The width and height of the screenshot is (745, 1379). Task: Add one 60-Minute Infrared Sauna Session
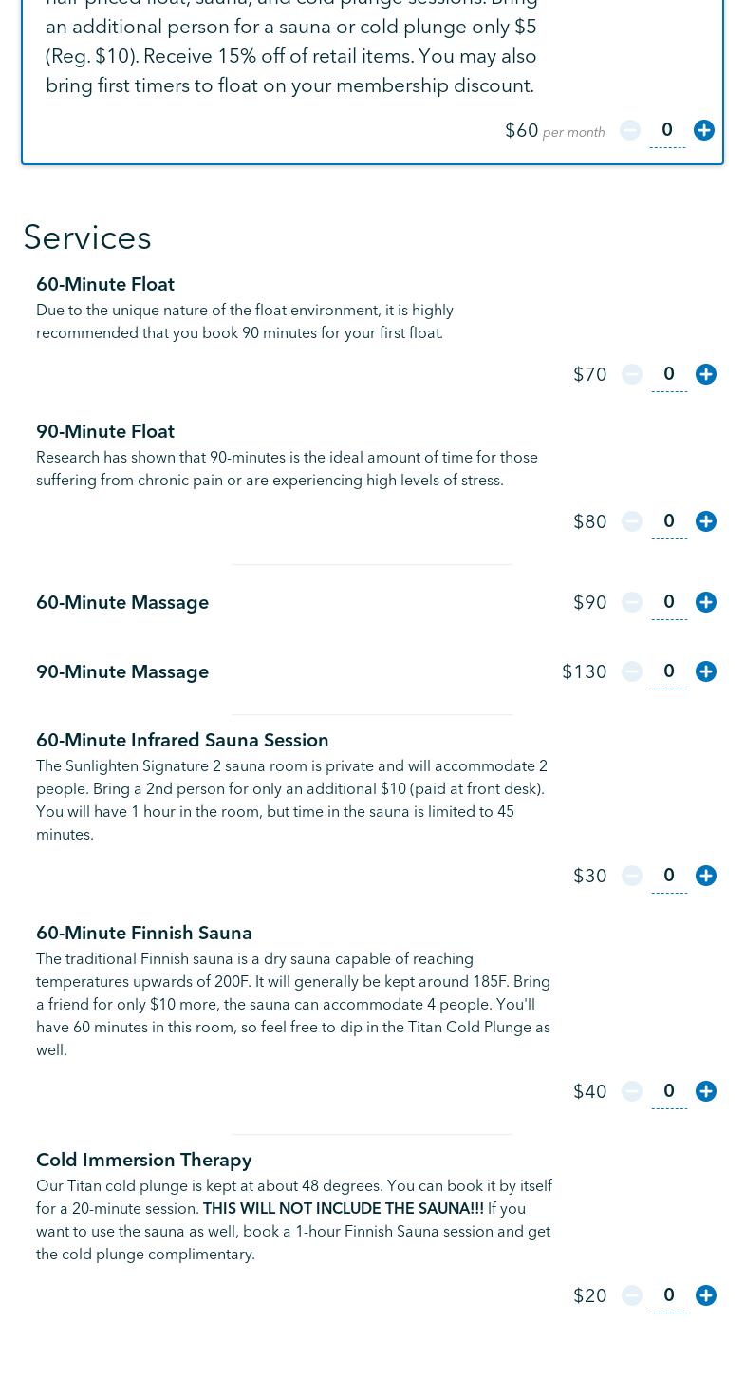pos(706,876)
